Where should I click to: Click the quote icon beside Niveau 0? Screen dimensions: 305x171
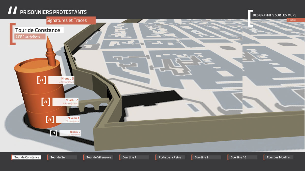[54, 133]
